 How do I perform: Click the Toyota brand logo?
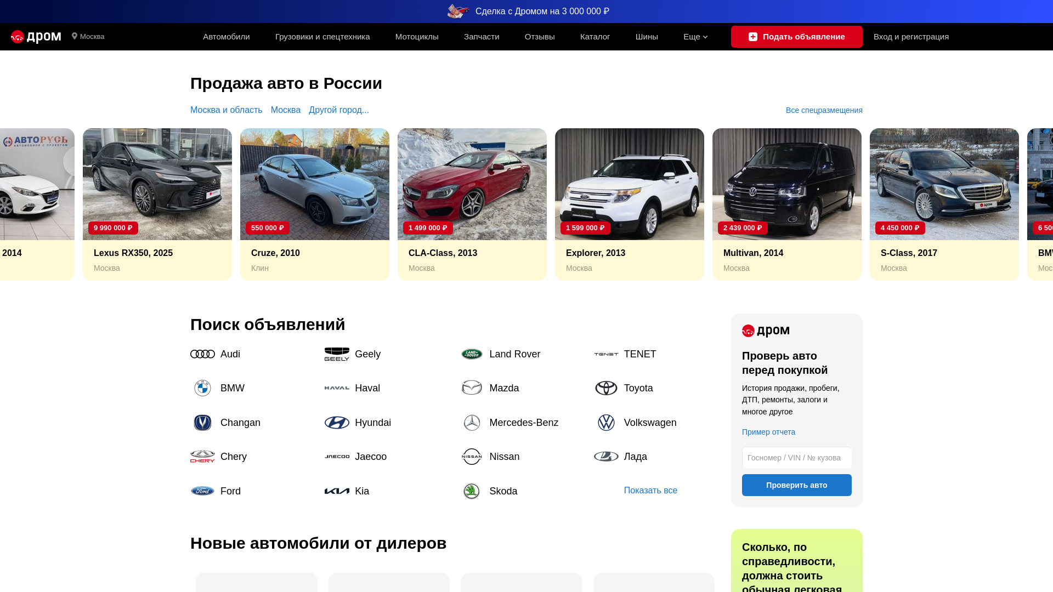pyautogui.click(x=606, y=388)
